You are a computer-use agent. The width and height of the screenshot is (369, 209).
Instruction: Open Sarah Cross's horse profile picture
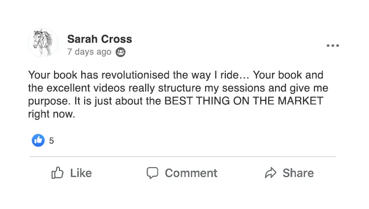point(43,43)
